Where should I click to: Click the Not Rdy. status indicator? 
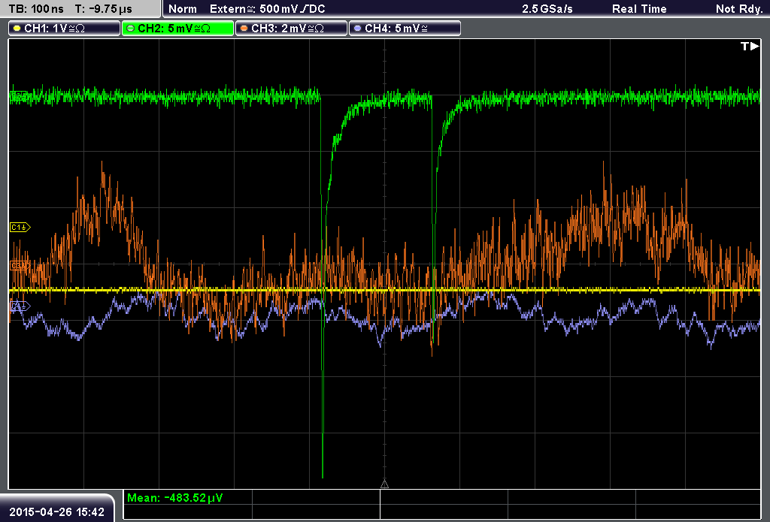coord(739,9)
